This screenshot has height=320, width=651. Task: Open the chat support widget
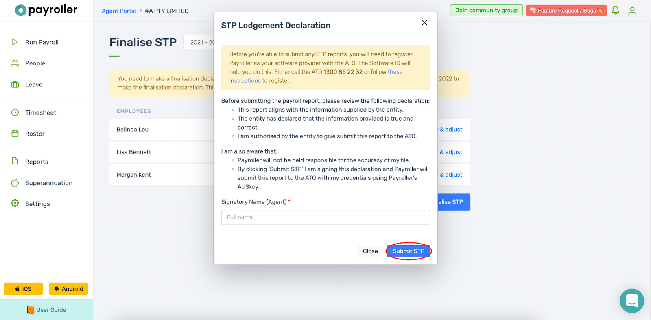click(x=631, y=301)
